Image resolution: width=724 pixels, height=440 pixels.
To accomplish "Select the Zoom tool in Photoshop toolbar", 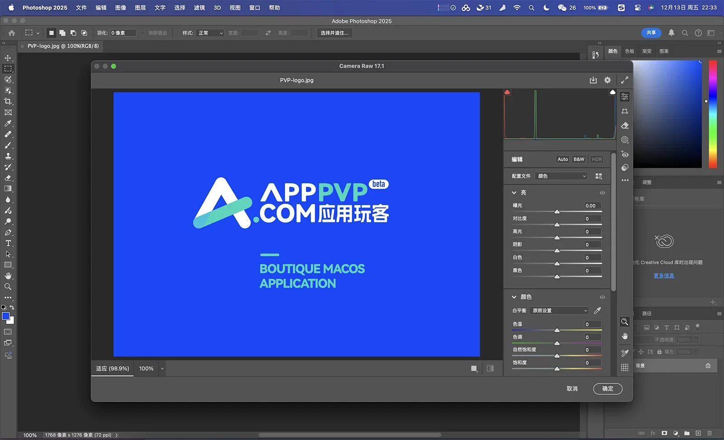I will pyautogui.click(x=8, y=287).
